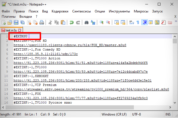Screen dimensions: 178x118
Task: Select the test.m3u document tab
Action: tap(11, 30)
